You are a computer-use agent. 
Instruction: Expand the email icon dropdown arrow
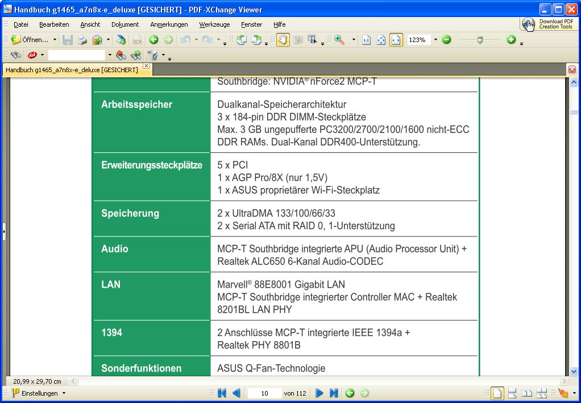pyautogui.click(x=108, y=40)
